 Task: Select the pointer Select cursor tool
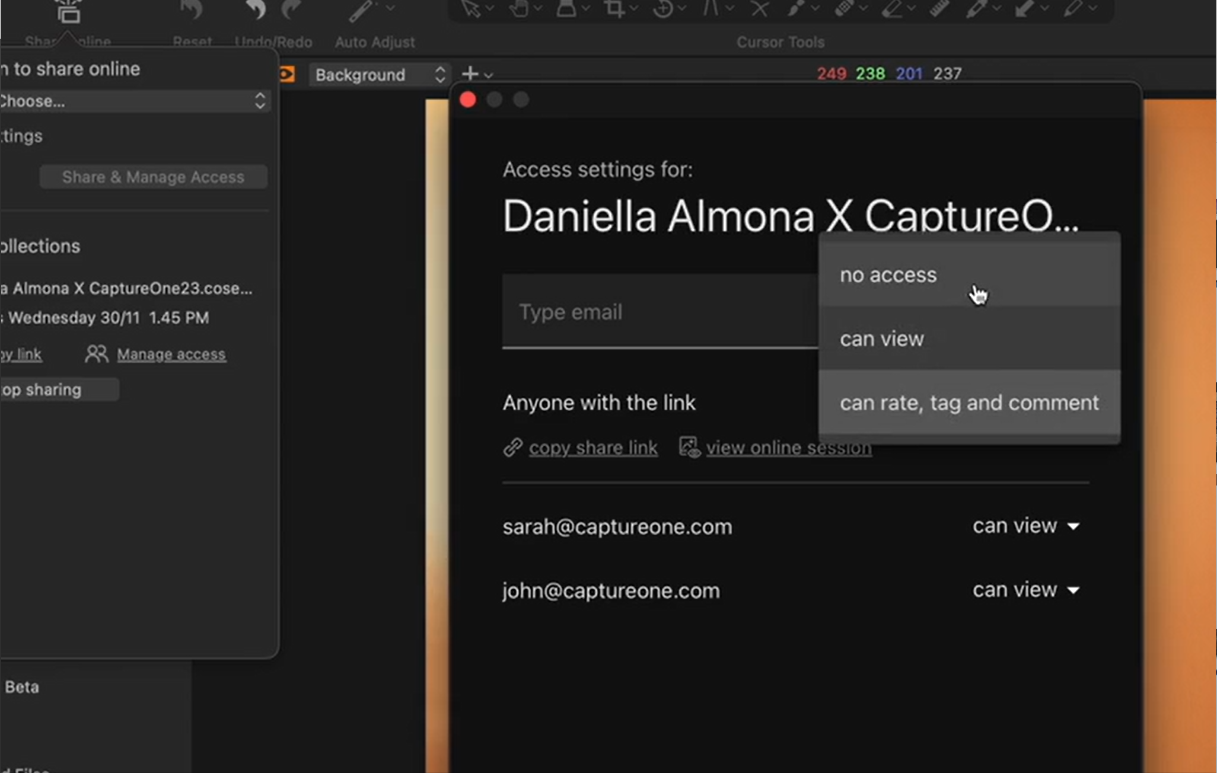(x=471, y=9)
